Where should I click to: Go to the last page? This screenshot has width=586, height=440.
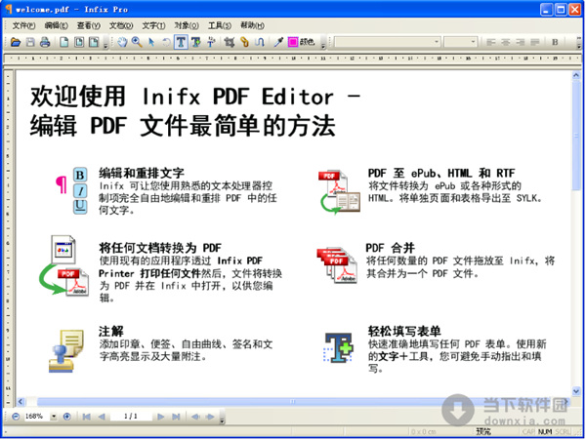(176, 417)
